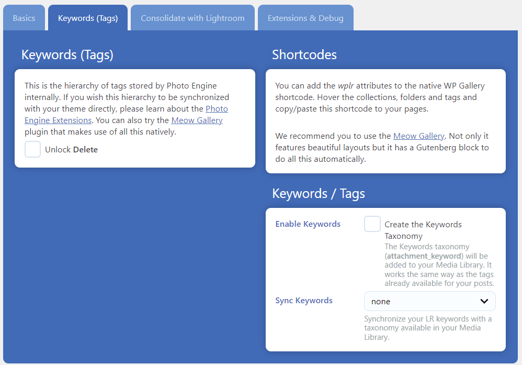The height and width of the screenshot is (365, 522).
Task: Click the Keywords (Tags) section heading
Action: coord(67,54)
